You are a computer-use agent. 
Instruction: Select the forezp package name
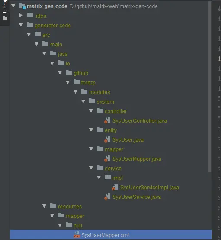pos(88,83)
